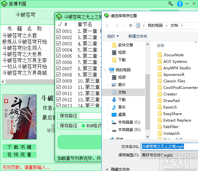Image resolution: width=198 pixels, height=171 pixels.
Task: Click the search magnifier icon in title bar
Action: (x=170, y=4)
